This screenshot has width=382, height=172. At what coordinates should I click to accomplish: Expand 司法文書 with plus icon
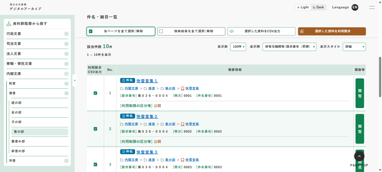tap(66, 44)
